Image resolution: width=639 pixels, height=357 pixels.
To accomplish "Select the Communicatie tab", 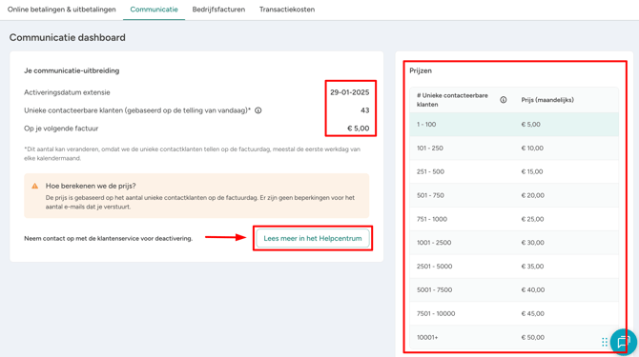I will [x=155, y=10].
